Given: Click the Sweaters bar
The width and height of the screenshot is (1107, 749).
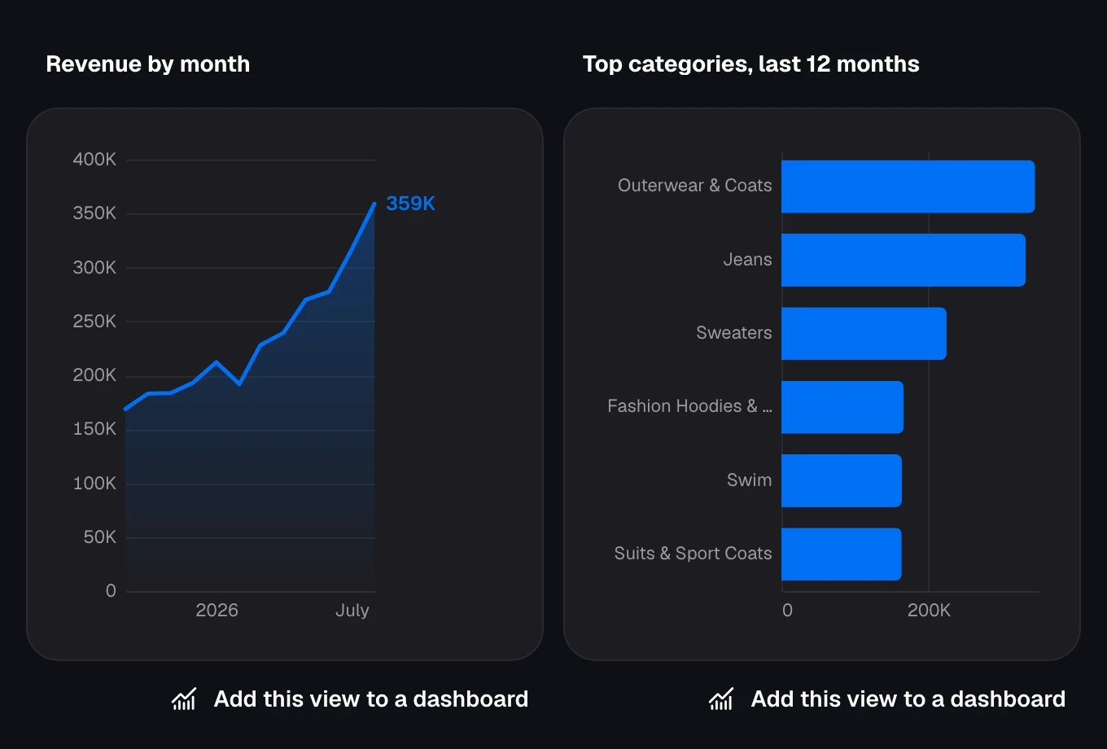Looking at the screenshot, I should [x=864, y=333].
